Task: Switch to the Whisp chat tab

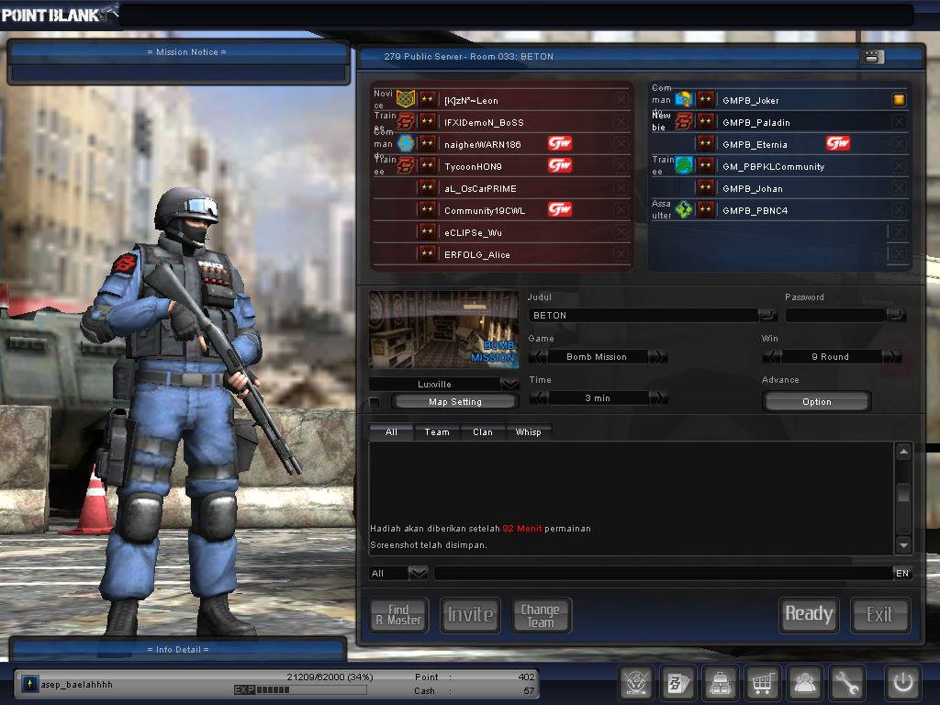Action: click(528, 432)
